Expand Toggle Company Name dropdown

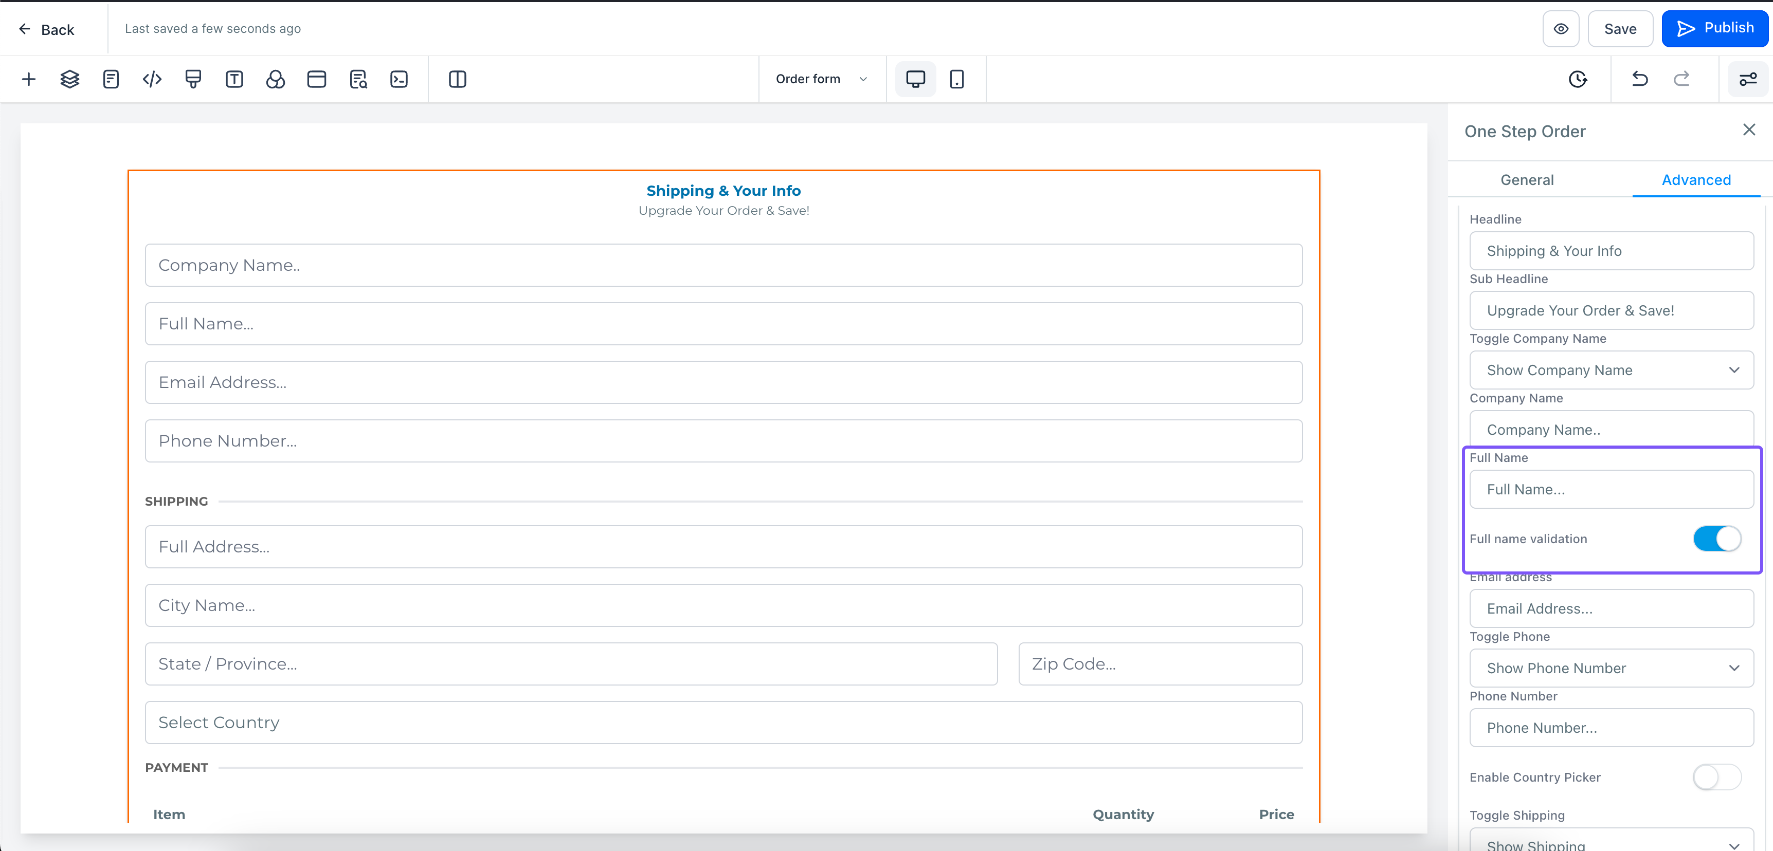coord(1611,370)
